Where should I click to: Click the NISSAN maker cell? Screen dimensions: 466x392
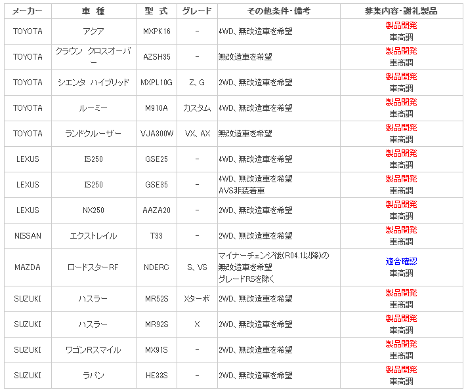[x=28, y=236]
